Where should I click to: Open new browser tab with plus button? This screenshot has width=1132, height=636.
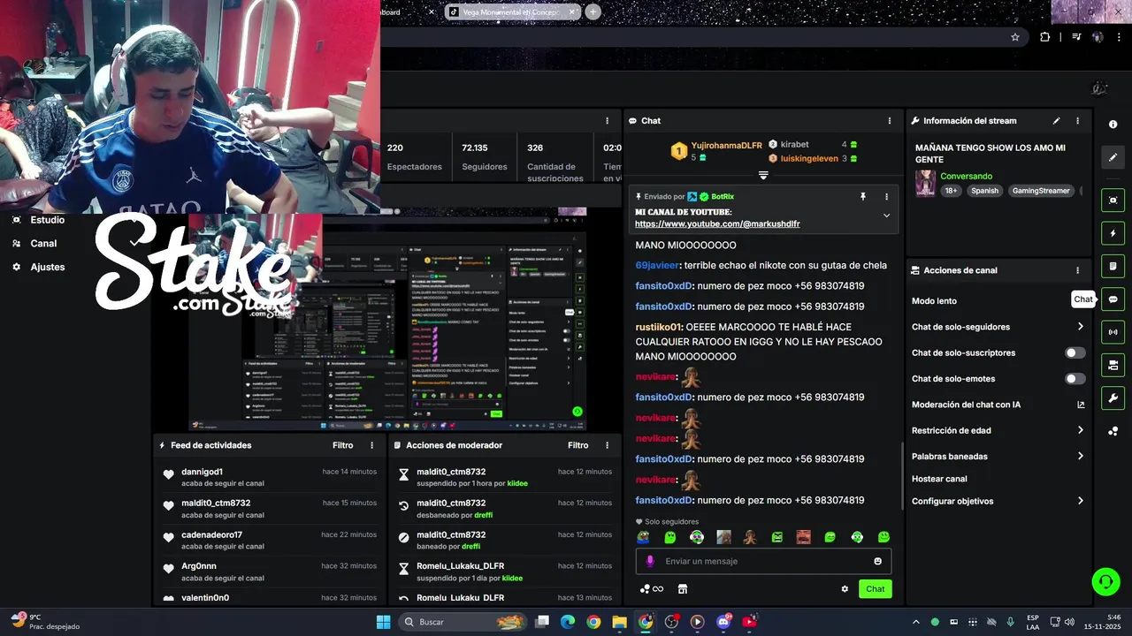coord(593,12)
